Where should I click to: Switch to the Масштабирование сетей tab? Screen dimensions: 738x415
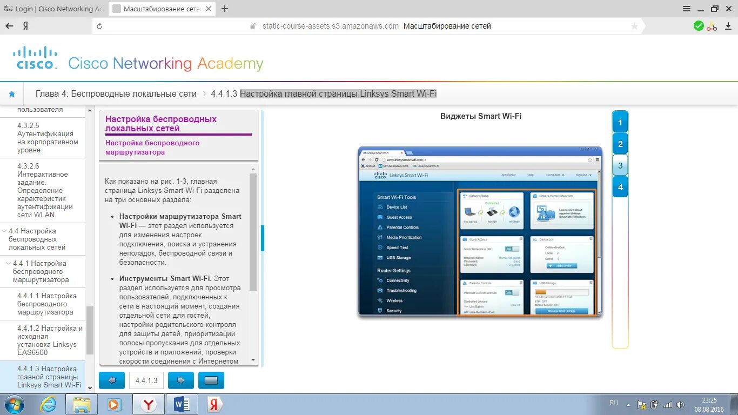(162, 9)
